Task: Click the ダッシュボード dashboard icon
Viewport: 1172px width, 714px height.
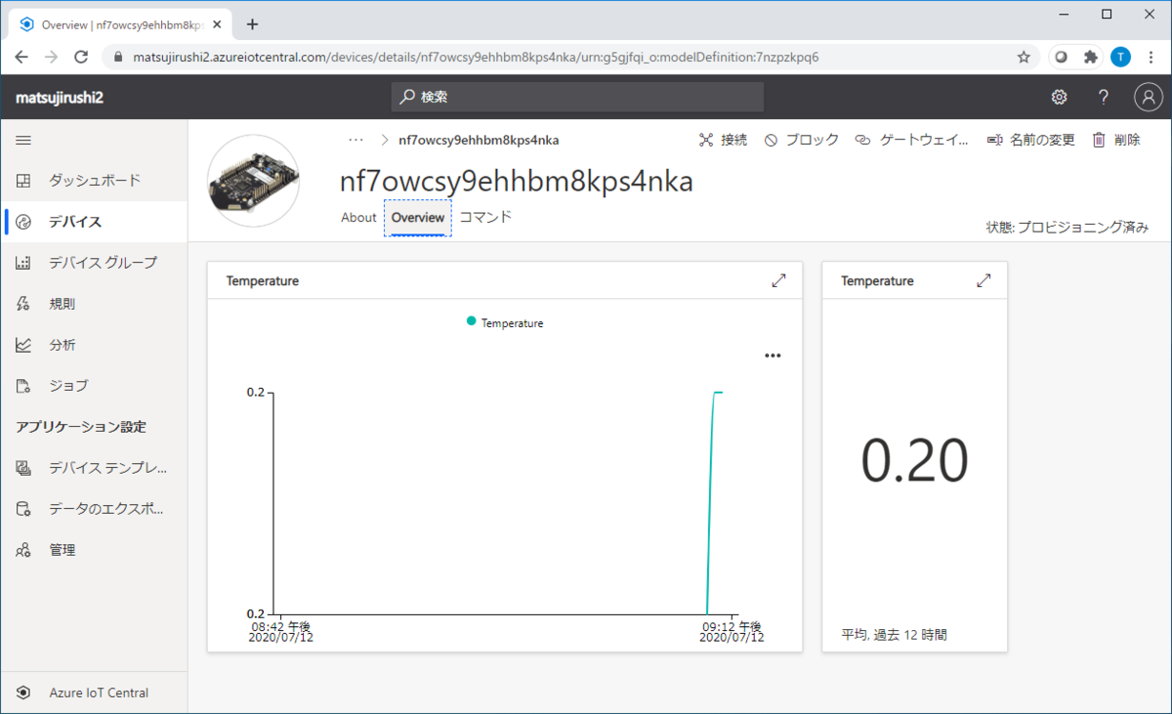Action: pos(23,181)
